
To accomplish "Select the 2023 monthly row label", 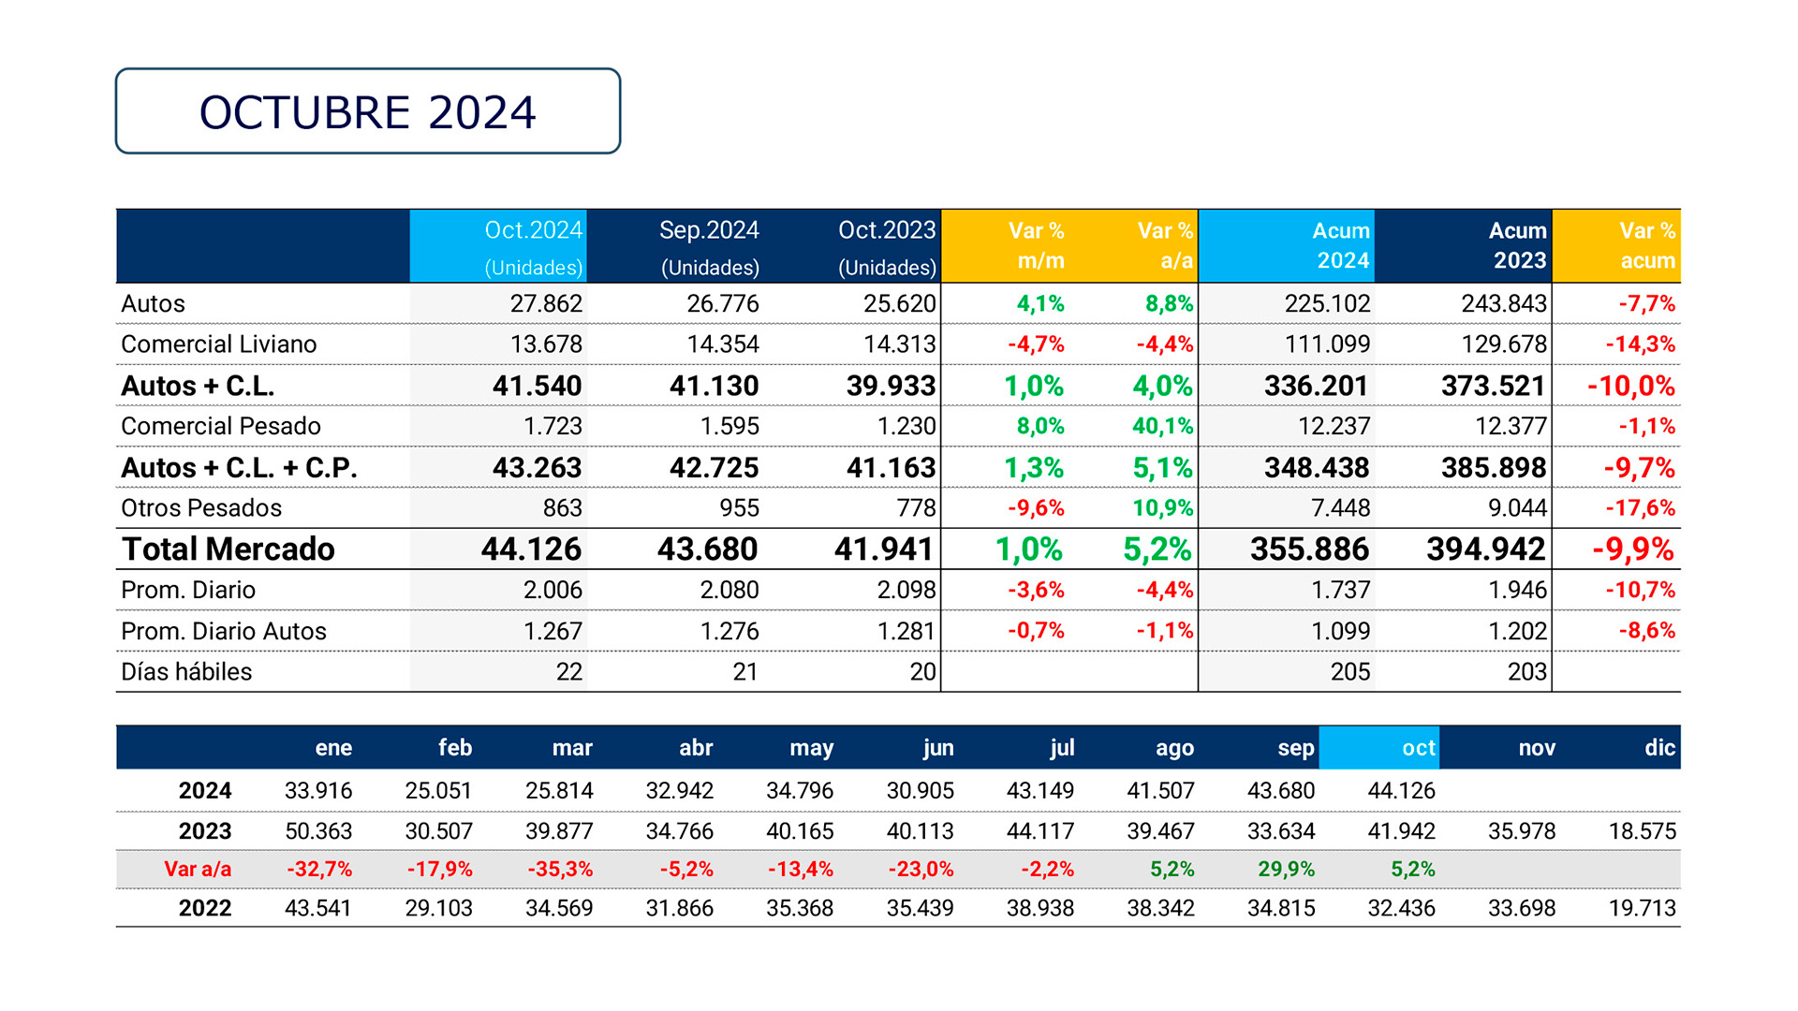I will point(205,831).
